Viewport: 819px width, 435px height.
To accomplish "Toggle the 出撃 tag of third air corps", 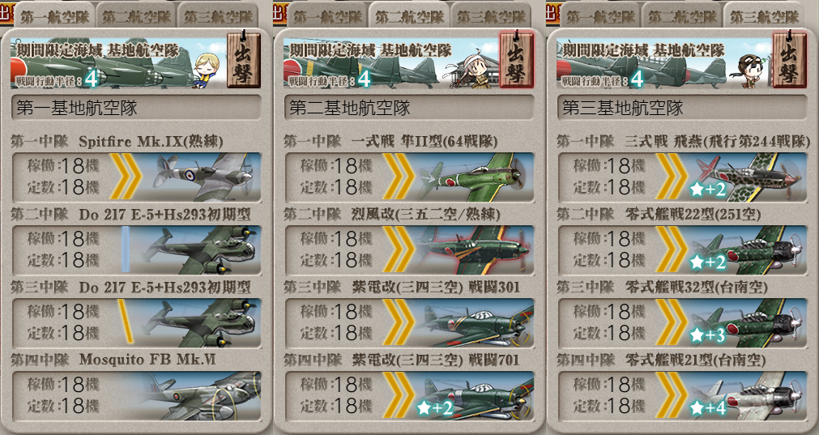I will coord(789,60).
